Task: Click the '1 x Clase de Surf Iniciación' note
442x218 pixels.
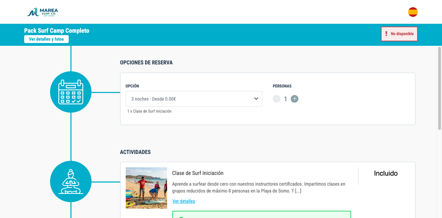Action: pyautogui.click(x=150, y=111)
